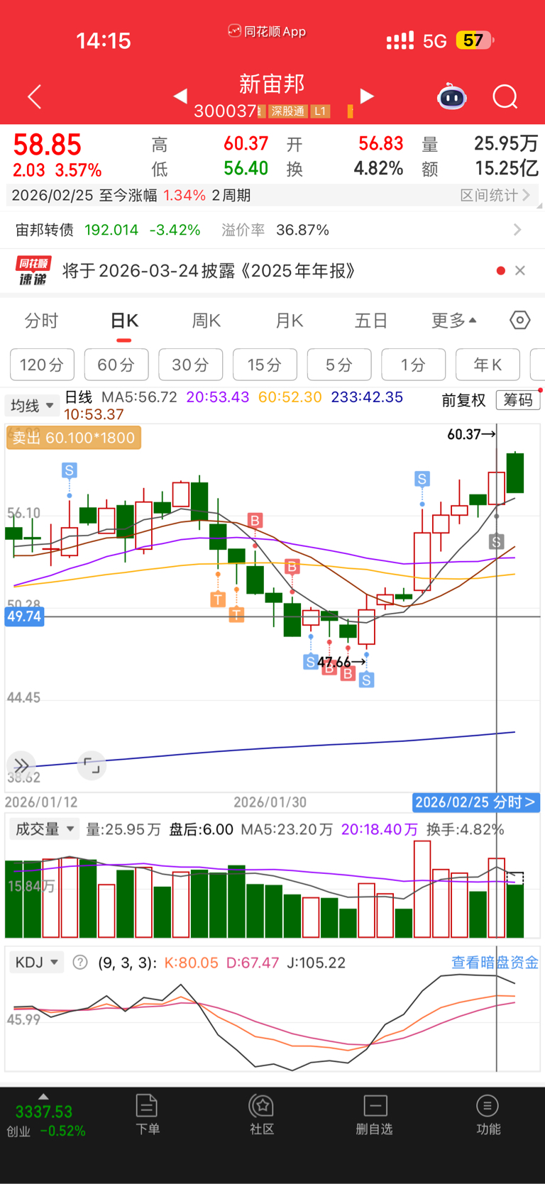The width and height of the screenshot is (545, 1184).
Task: Expand the index bar at 创业 3337.53
Action: pos(44,1116)
